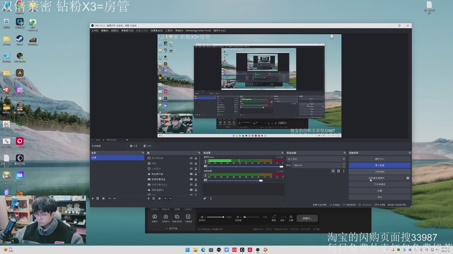The image size is (453, 254).
Task: Open virtual camera settings gear icon
Action: click(408, 178)
